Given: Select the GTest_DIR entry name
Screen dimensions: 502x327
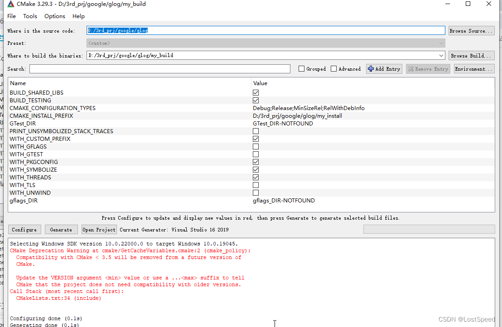Looking at the screenshot, I should pos(23,124).
